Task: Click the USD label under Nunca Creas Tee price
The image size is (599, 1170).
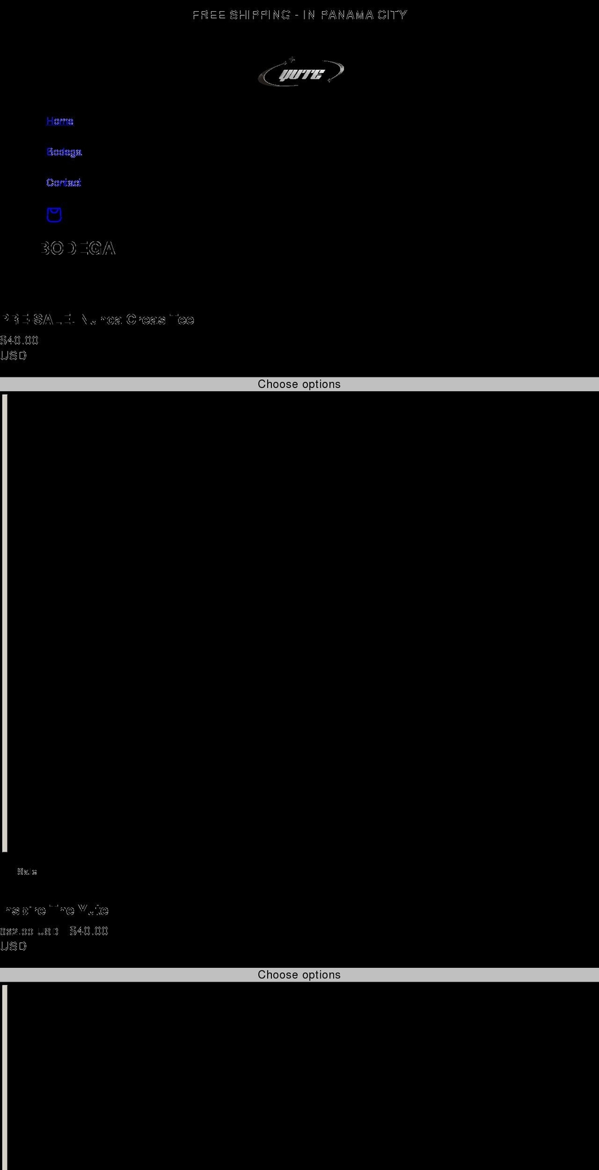Action: click(x=14, y=356)
